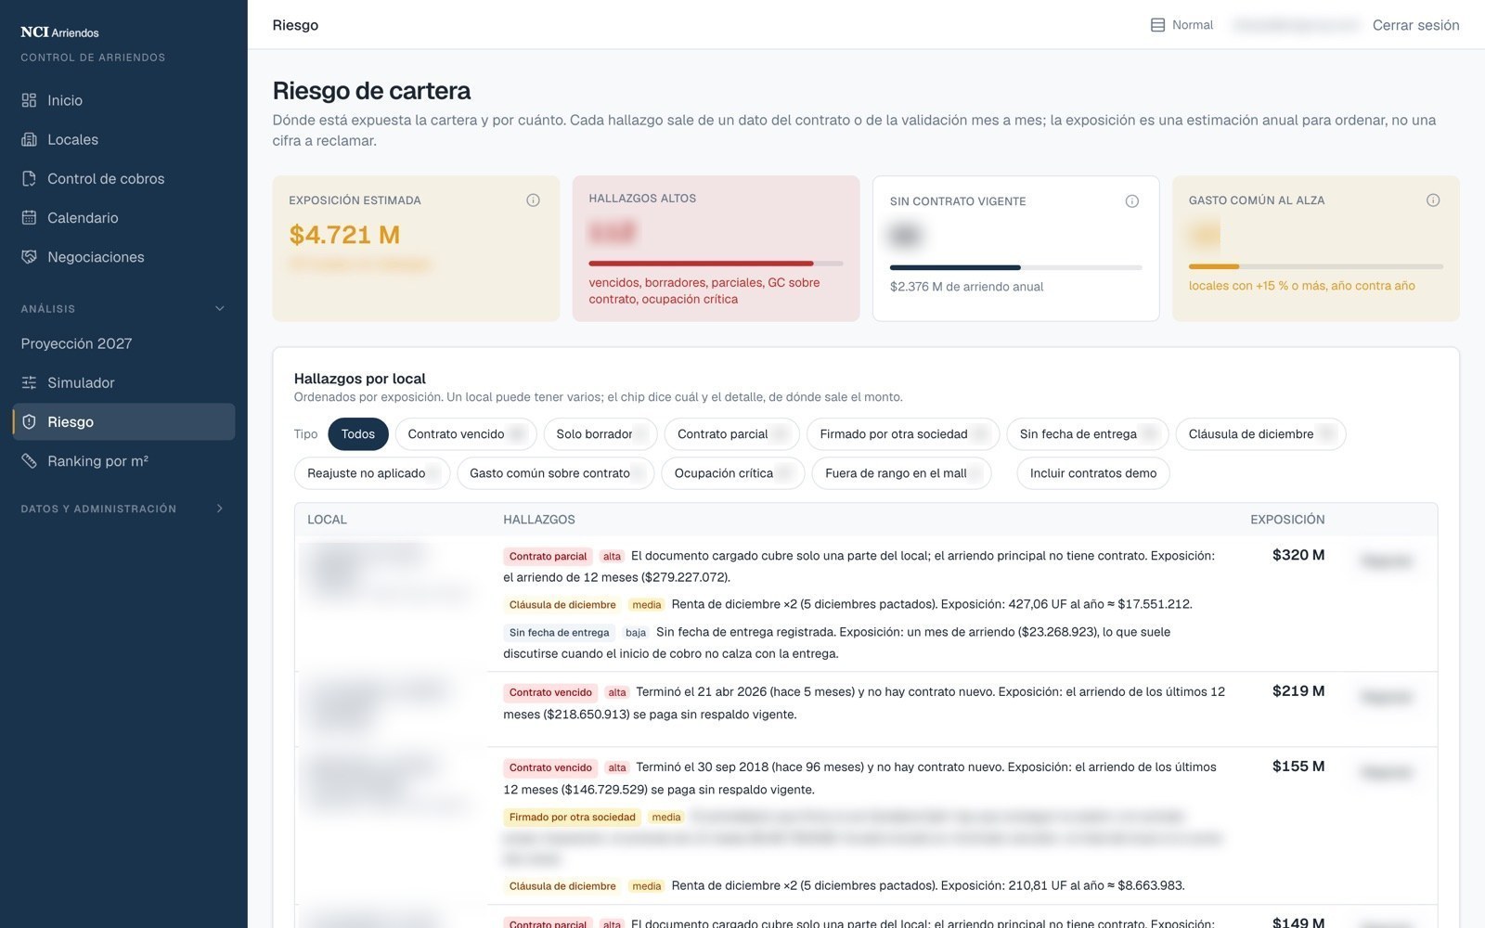Screen dimensions: 1485x928
Task: Click Cerrar sesión link
Action: 1415,25
